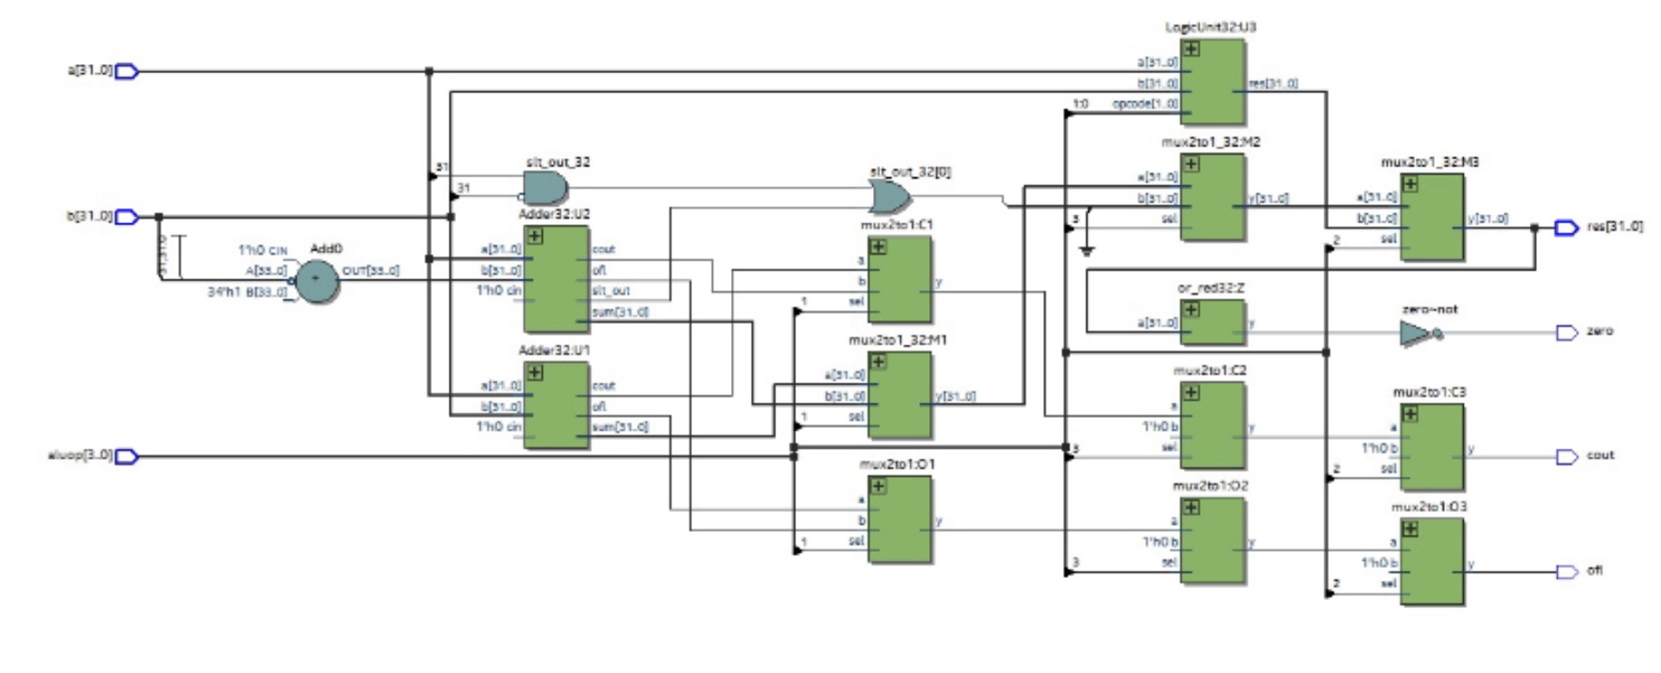Select the LogicUnit32:U3 instance label
This screenshot has width=1661, height=673.
pyautogui.click(x=1210, y=27)
